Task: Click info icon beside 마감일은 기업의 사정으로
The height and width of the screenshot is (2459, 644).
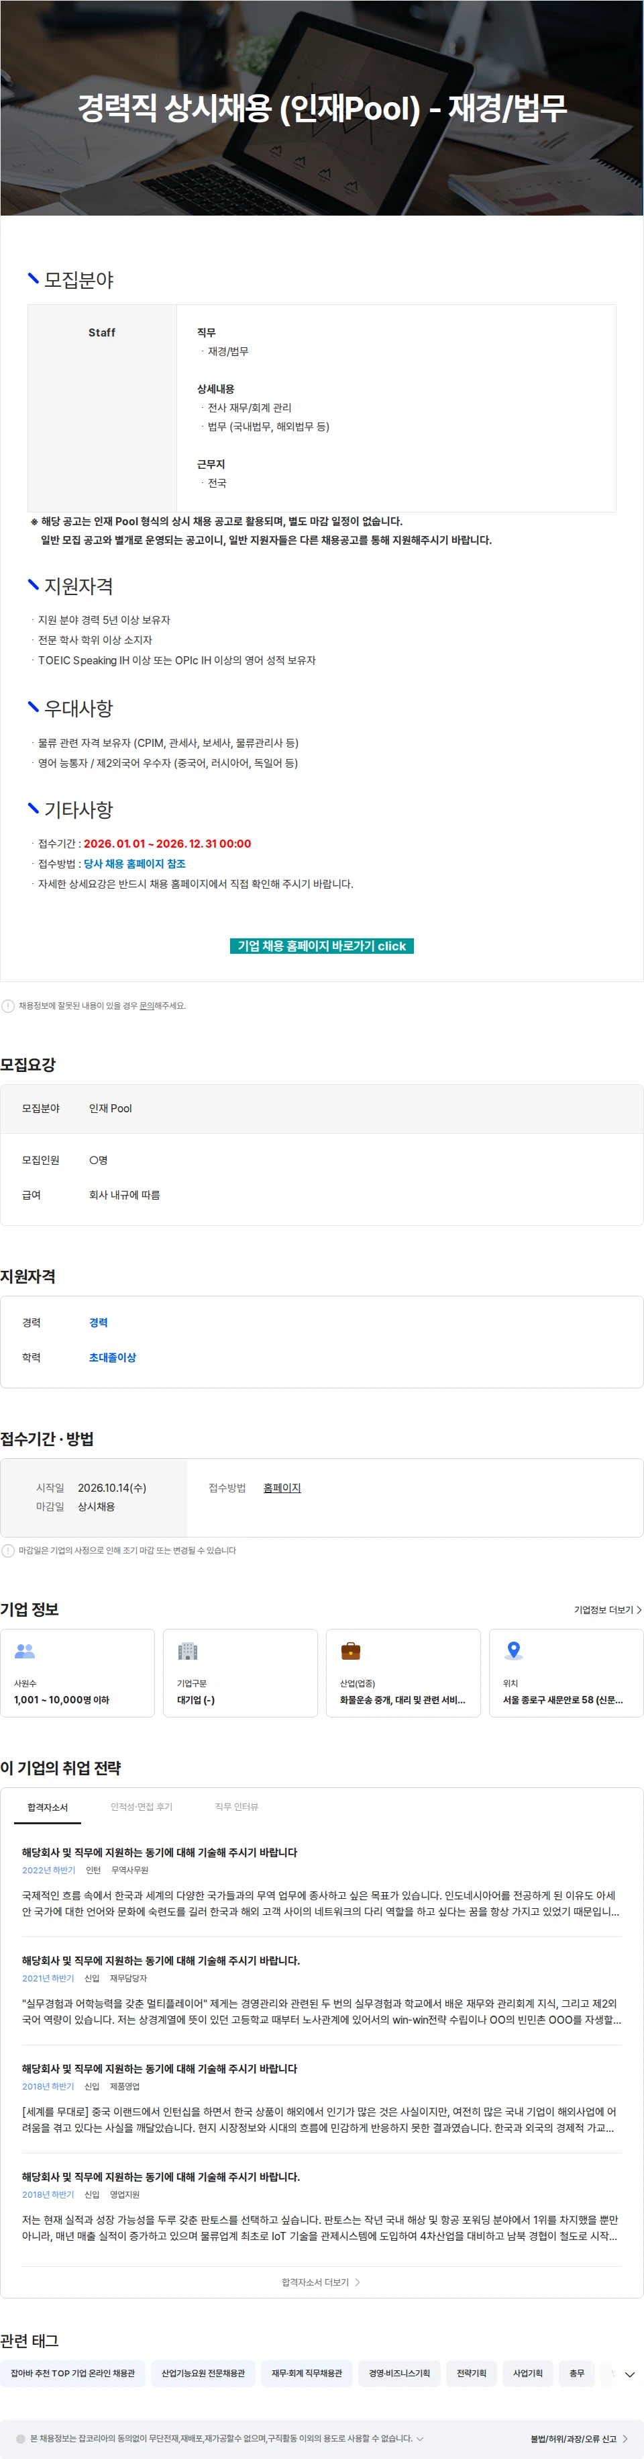Action: 7,1551
